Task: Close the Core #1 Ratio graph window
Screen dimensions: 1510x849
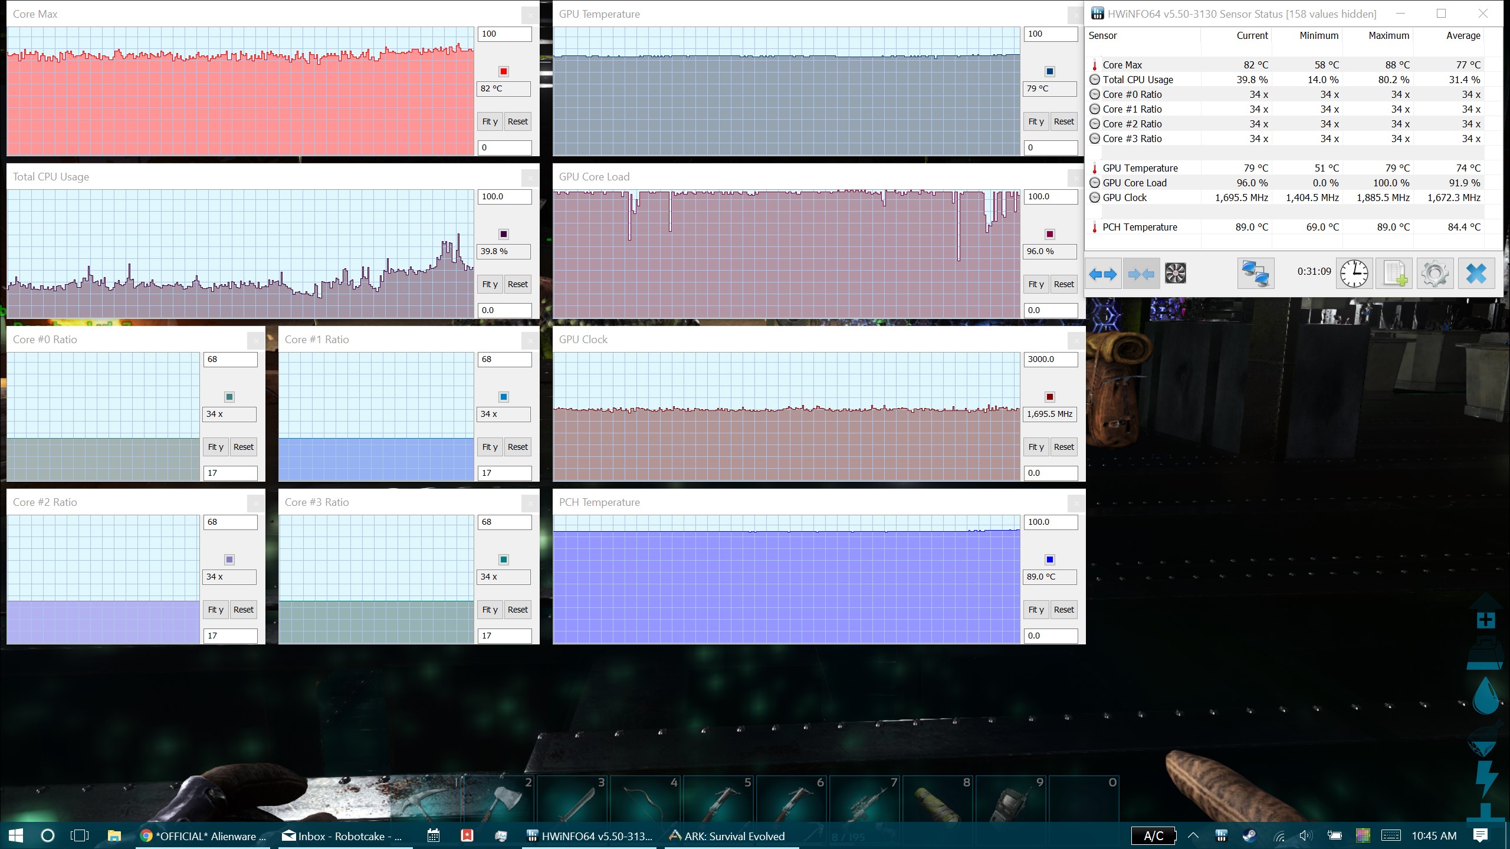Action: [x=530, y=340]
